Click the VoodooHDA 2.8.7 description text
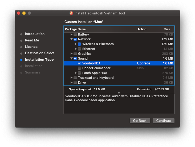Viewport: 195px width, 147px height. 116,98
